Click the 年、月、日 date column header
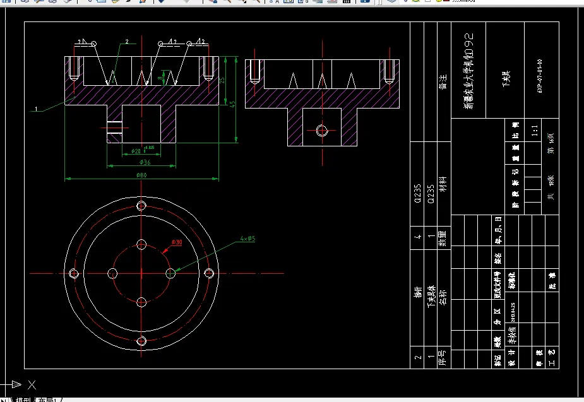 pos(498,230)
